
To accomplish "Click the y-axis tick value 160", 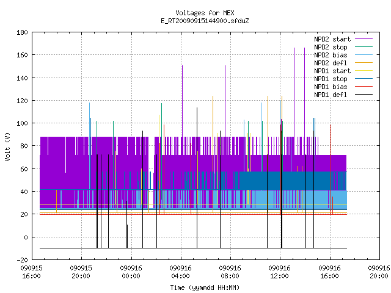I will coord(22,55).
